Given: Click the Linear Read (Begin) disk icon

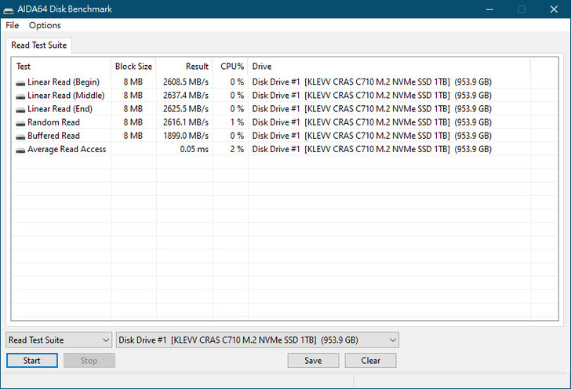Looking at the screenshot, I should [20, 82].
